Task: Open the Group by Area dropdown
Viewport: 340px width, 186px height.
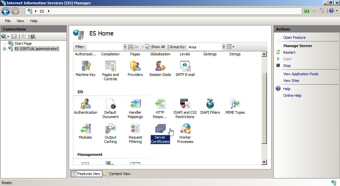Action: point(224,47)
